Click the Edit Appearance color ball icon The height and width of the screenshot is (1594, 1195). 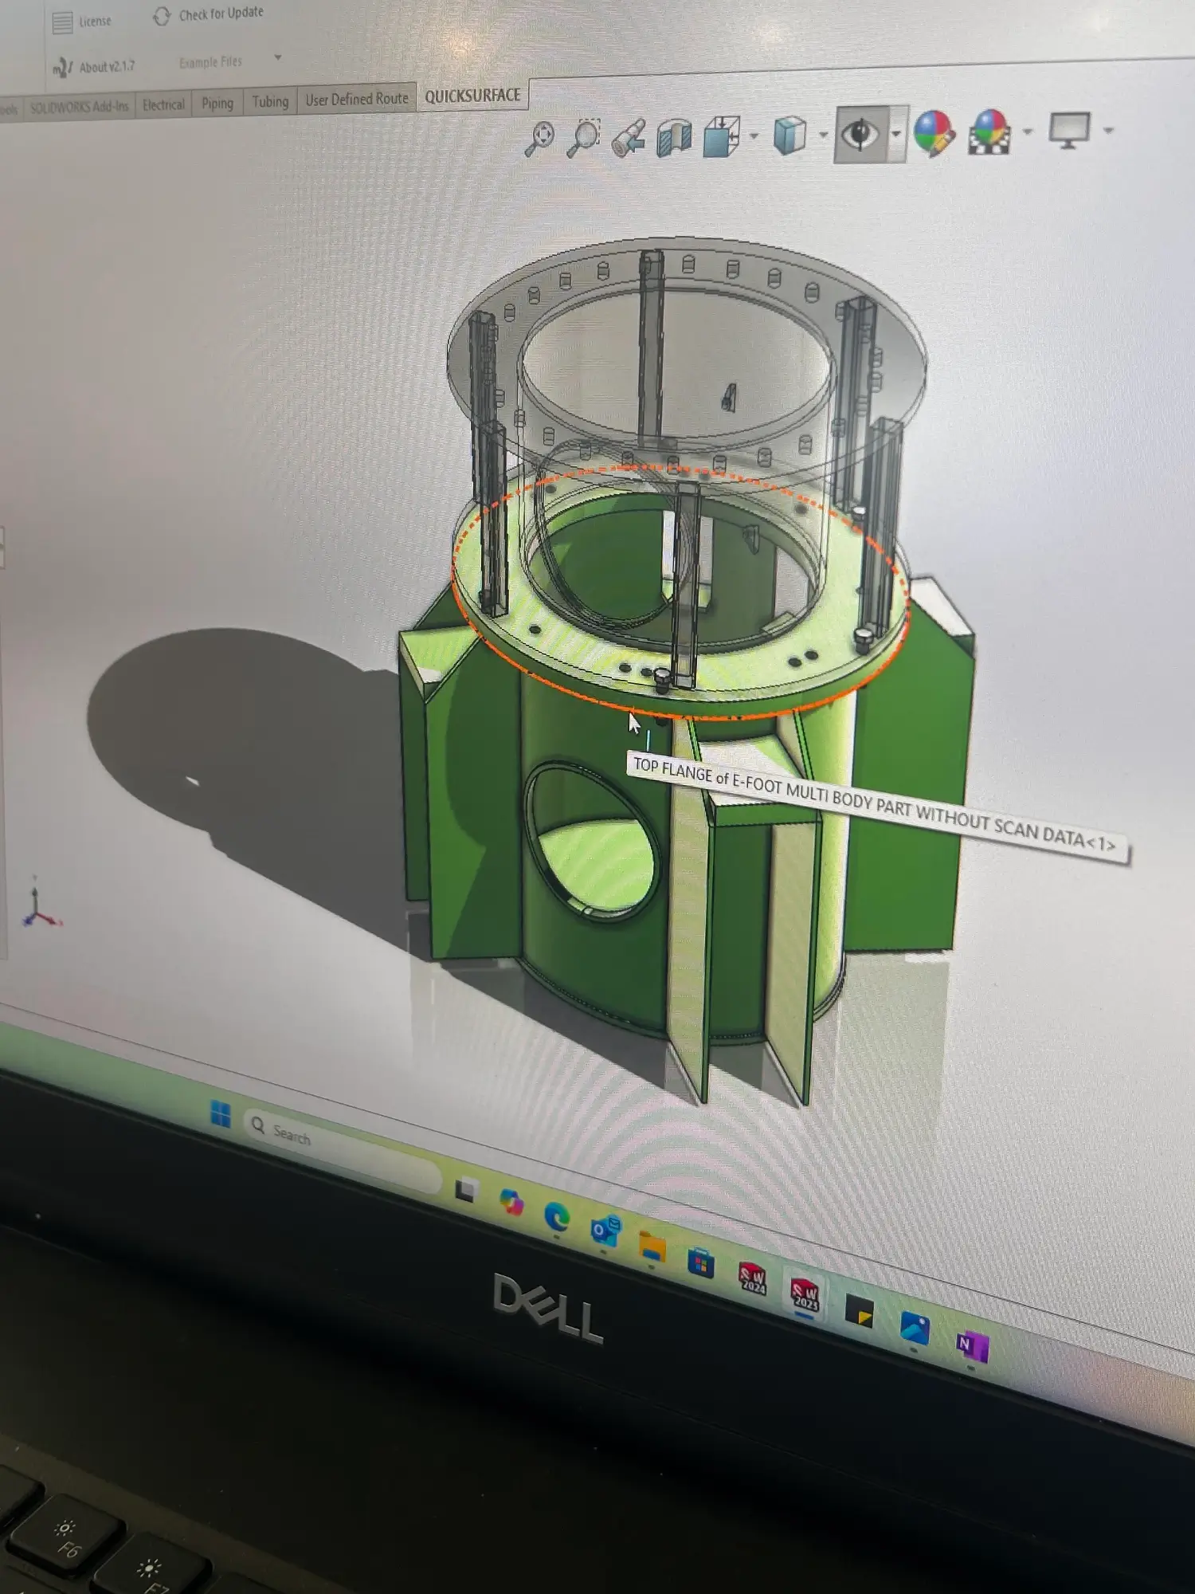[x=934, y=132]
